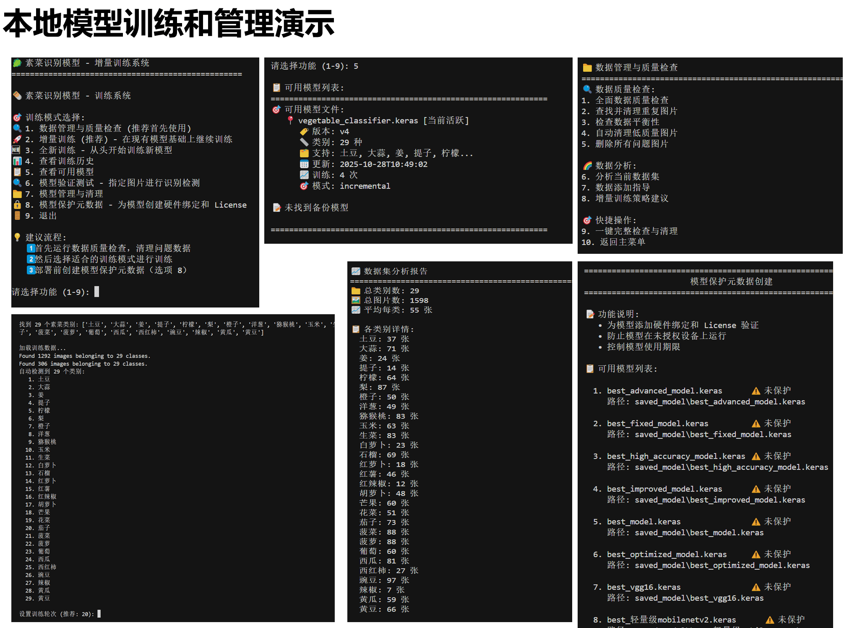The height and width of the screenshot is (628, 865).
Task: Click the calendar icon beside 更新 timestamp
Action: coord(304,164)
